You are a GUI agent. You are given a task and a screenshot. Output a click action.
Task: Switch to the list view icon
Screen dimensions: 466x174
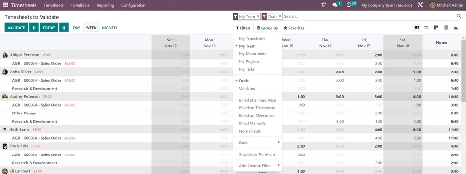tap(426, 28)
